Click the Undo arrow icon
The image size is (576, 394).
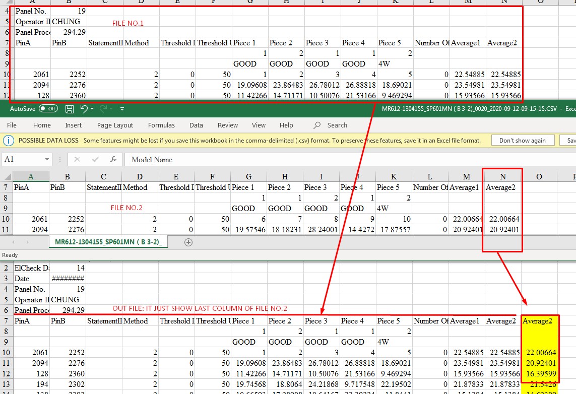84,109
